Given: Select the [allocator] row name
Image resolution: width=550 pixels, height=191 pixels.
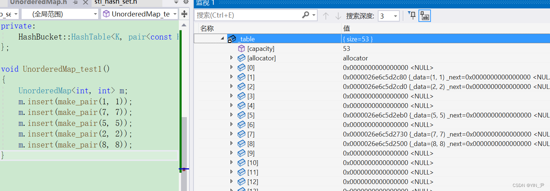Looking at the screenshot, I should pos(262,58).
